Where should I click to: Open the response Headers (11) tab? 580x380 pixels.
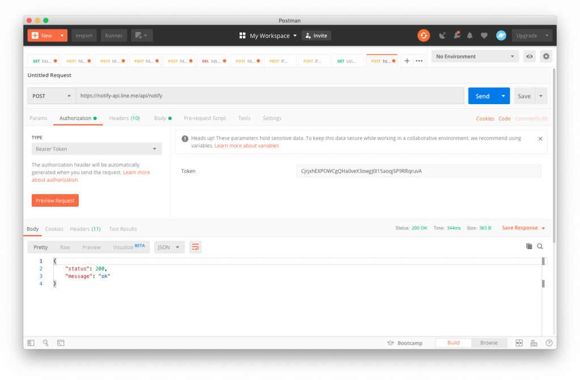85,229
